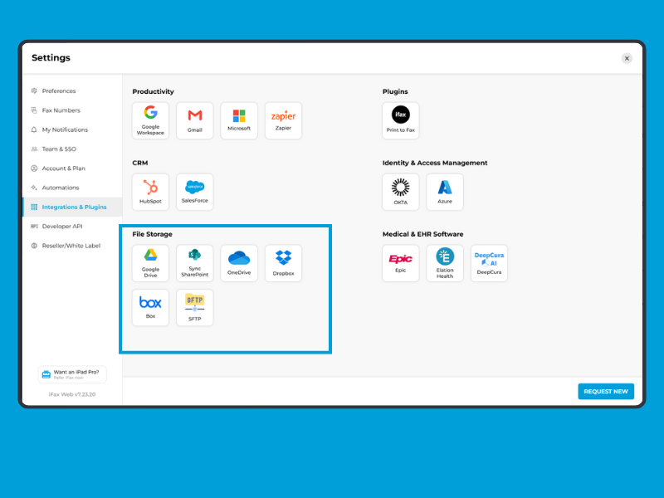This screenshot has height=498, width=664.
Task: Select the Gmail integration tile
Action: tap(195, 120)
